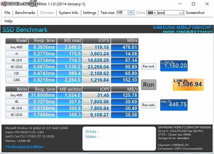Click the Screenshot menu item
Image resolution: width=214 pixels, height=154 pixels.
coord(195,13)
